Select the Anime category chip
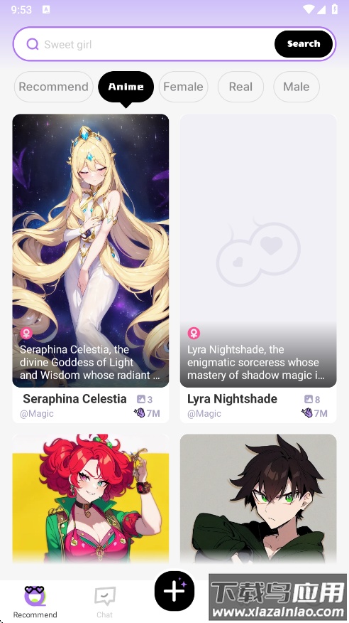The height and width of the screenshot is (623, 349). (126, 87)
